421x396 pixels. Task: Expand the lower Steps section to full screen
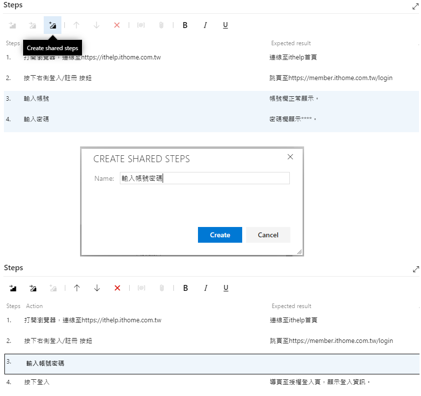(x=416, y=269)
